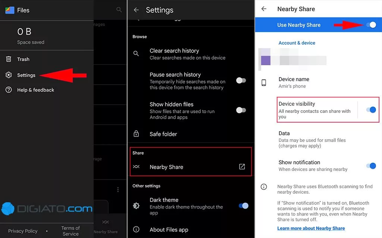This screenshot has height=238, width=382.
Task: Open Nearby Share in Settings
Action: pos(191,167)
